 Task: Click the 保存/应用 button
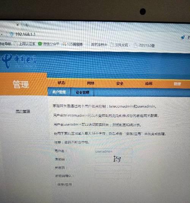(65, 184)
